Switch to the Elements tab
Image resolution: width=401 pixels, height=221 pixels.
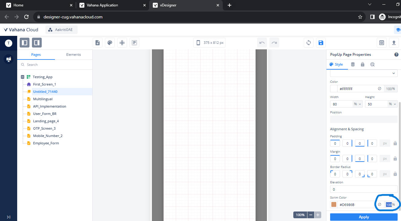[74, 55]
